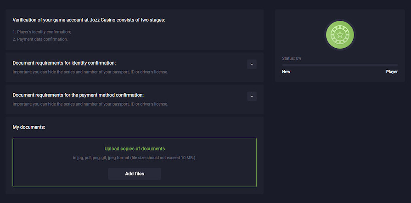Click the empty area below the status panel
411x203 pixels.
click(x=340, y=138)
